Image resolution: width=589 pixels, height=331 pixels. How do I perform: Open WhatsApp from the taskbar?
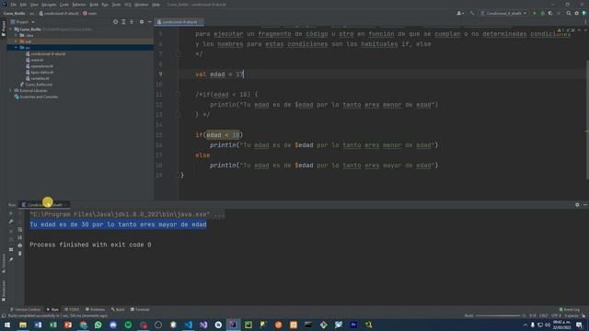(x=98, y=325)
